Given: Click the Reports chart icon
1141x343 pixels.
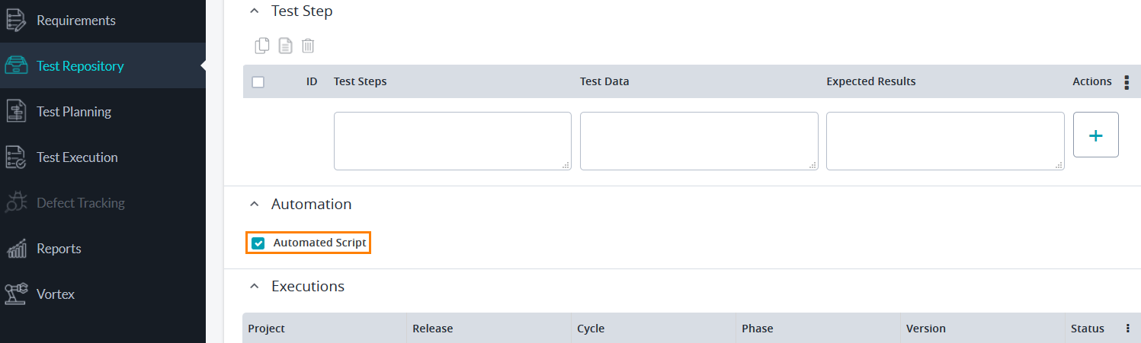Looking at the screenshot, I should [x=16, y=249].
